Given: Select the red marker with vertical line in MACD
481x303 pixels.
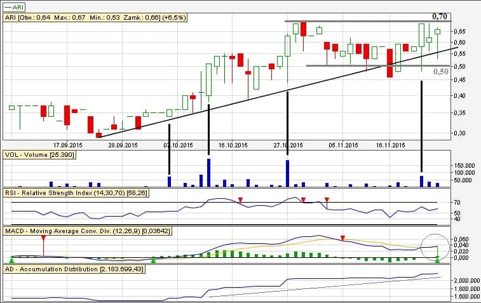Looking at the screenshot, I should point(43,238).
